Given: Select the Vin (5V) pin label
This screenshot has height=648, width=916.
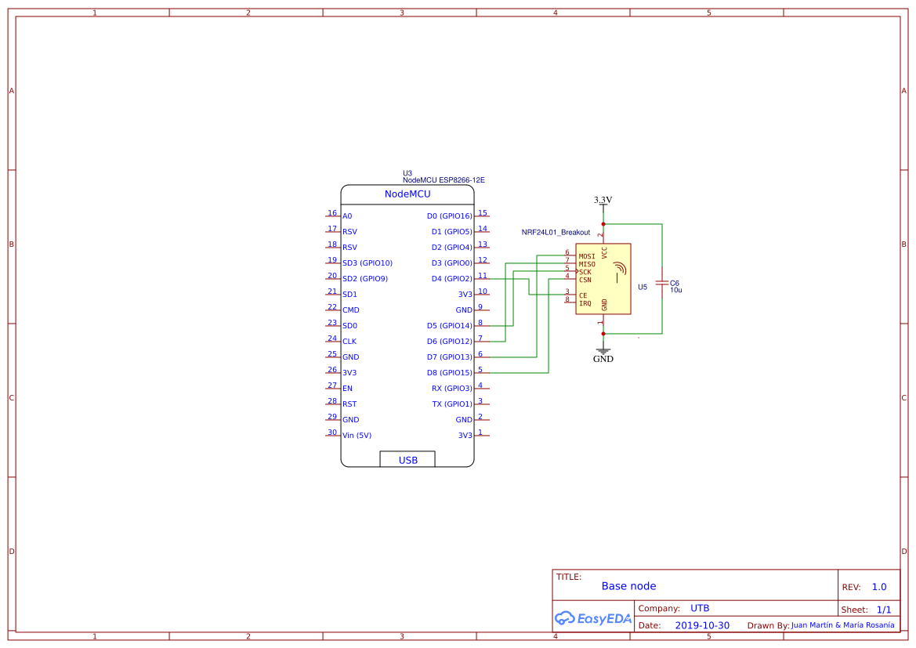Looking at the screenshot, I should tap(357, 435).
